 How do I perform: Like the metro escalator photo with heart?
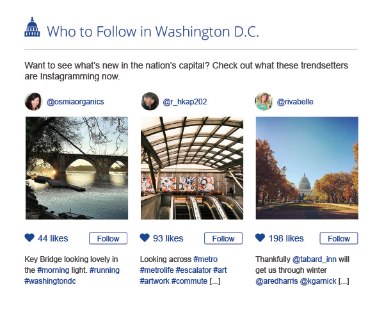click(x=145, y=238)
